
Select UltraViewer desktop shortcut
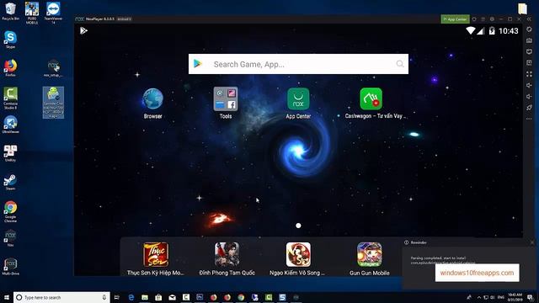(10, 125)
